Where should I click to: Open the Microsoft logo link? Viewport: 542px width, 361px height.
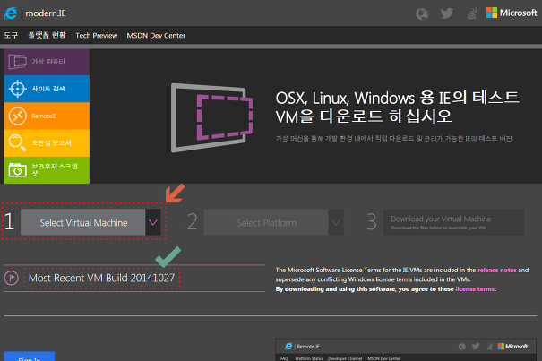[512, 13]
